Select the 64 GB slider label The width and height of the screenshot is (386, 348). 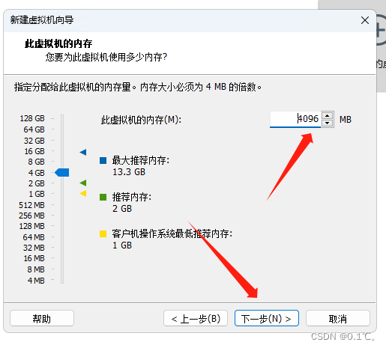pos(34,129)
